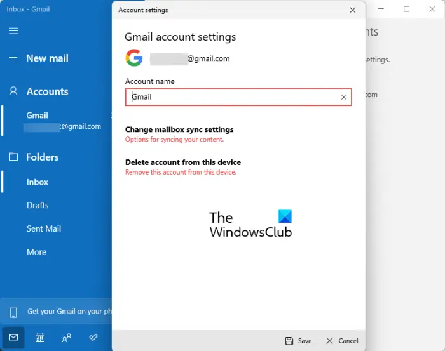The width and height of the screenshot is (445, 351).
Task: Click the Google logo icon
Action: (134, 58)
